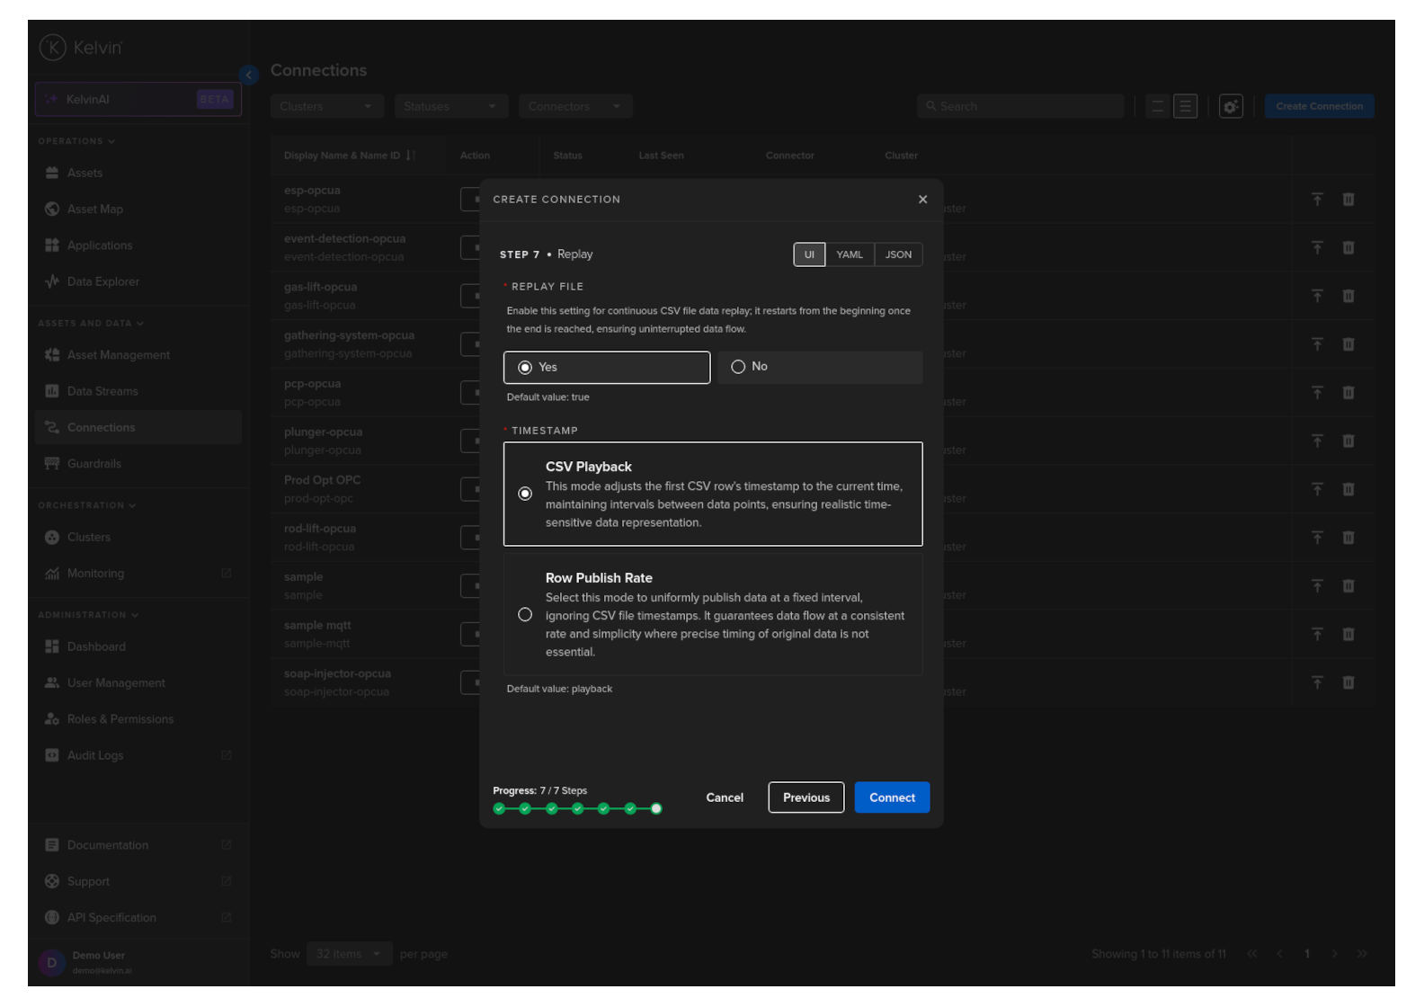Click the trash icon for the esp-opcua row

click(1348, 200)
